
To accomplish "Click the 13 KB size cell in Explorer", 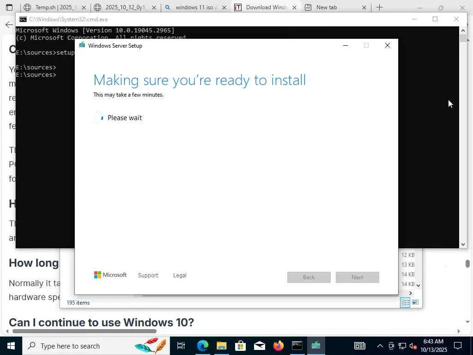I will tap(408, 265).
